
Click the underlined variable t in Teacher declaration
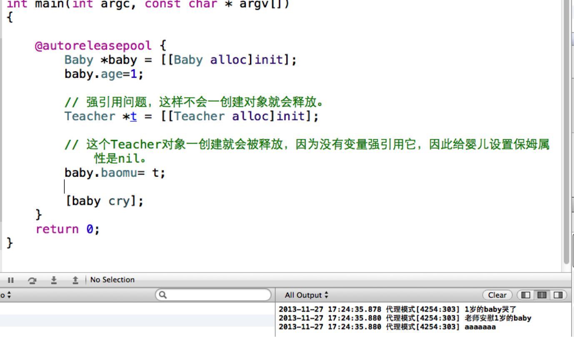click(x=133, y=116)
